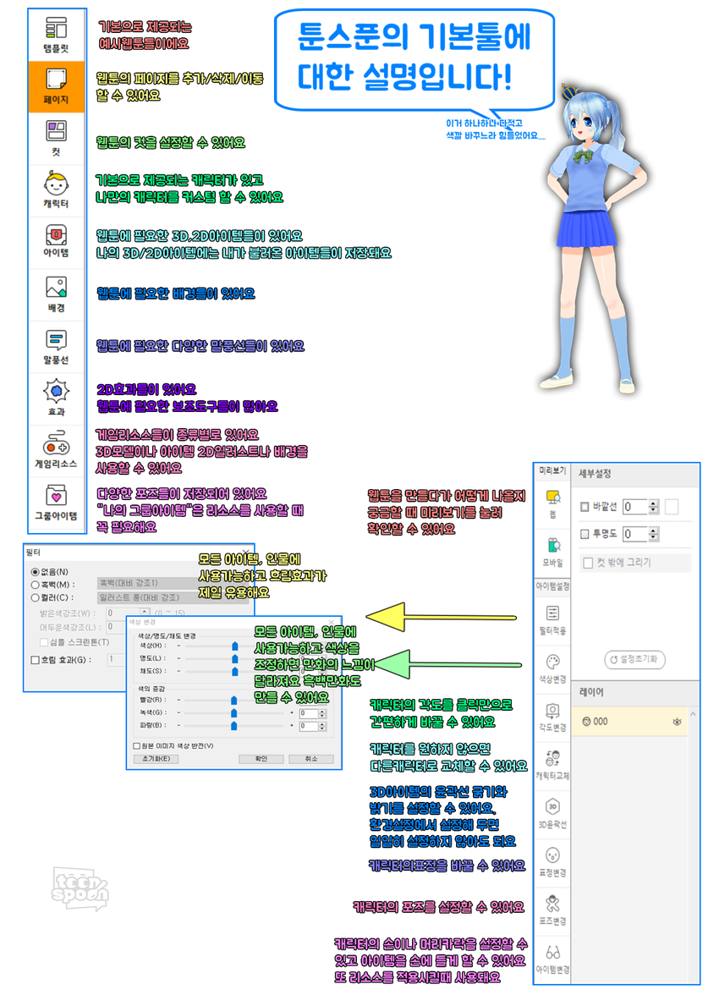719x1006 pixels.
Task: Hide layer 000 with the eye icon
Action: (677, 722)
